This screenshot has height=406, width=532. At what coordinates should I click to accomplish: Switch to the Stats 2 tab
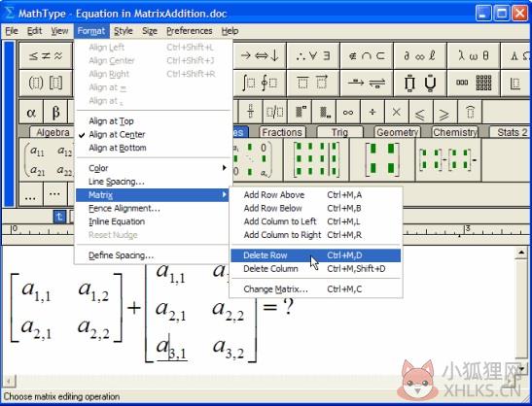point(512,132)
